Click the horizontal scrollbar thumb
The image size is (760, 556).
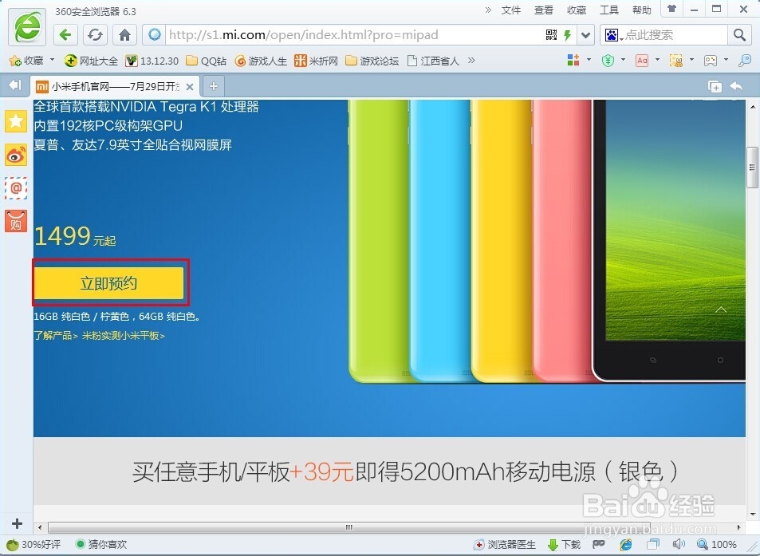tap(349, 527)
